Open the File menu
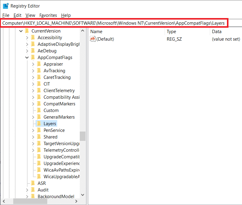Screen dimensions: 242x205 click(x=6, y=15)
